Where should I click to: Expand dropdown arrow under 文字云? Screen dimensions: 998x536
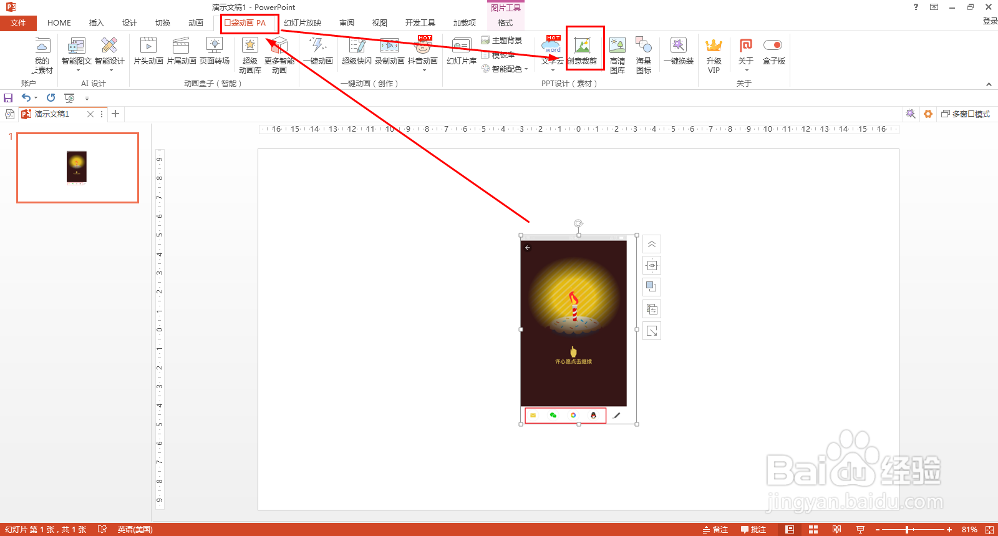click(553, 71)
